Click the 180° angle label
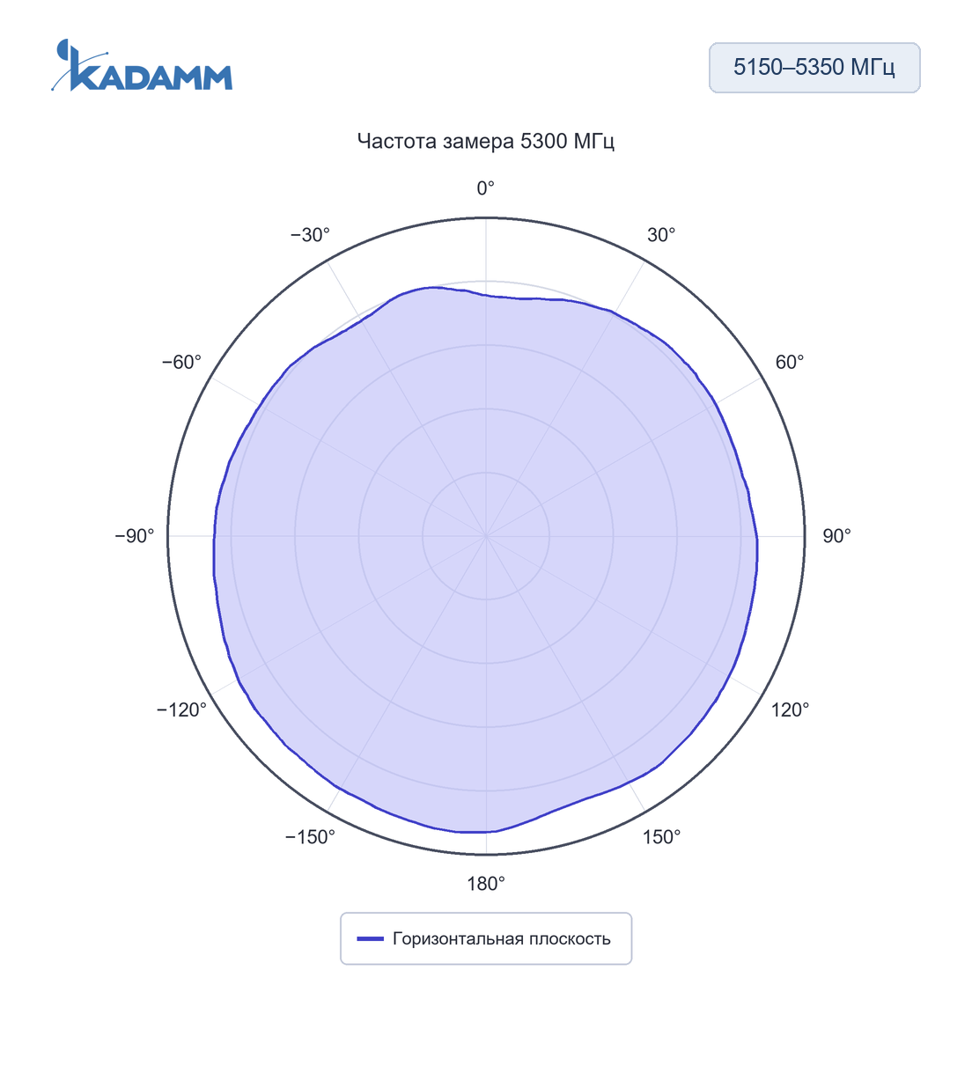This screenshot has width=972, height=1066. pos(486,884)
